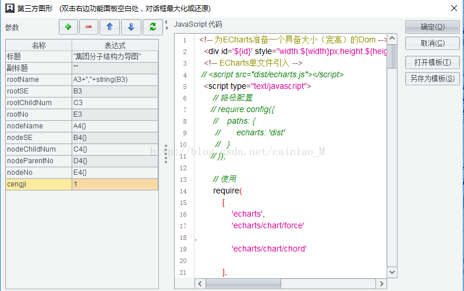Select the rootNo parameter row
The image size is (464, 291).
coord(39,114)
